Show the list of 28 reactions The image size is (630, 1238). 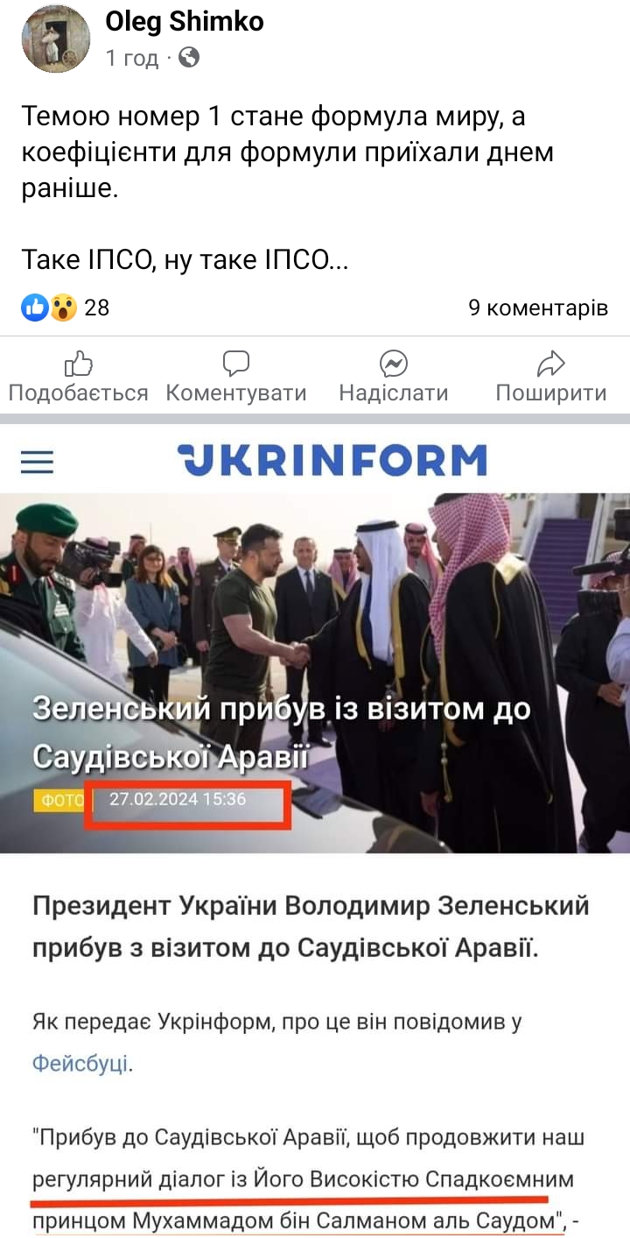point(96,308)
